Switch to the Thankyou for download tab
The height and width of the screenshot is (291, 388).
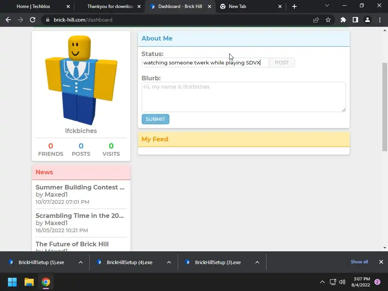pyautogui.click(x=110, y=6)
